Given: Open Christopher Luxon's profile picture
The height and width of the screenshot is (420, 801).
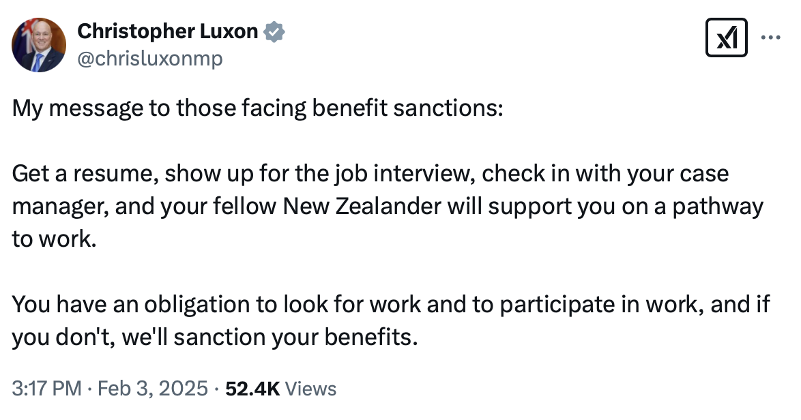Looking at the screenshot, I should tap(39, 45).
